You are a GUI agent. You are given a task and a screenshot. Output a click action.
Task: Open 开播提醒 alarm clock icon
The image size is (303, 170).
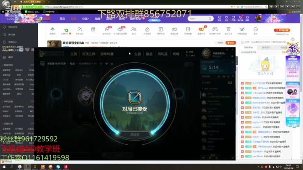coord(188,30)
